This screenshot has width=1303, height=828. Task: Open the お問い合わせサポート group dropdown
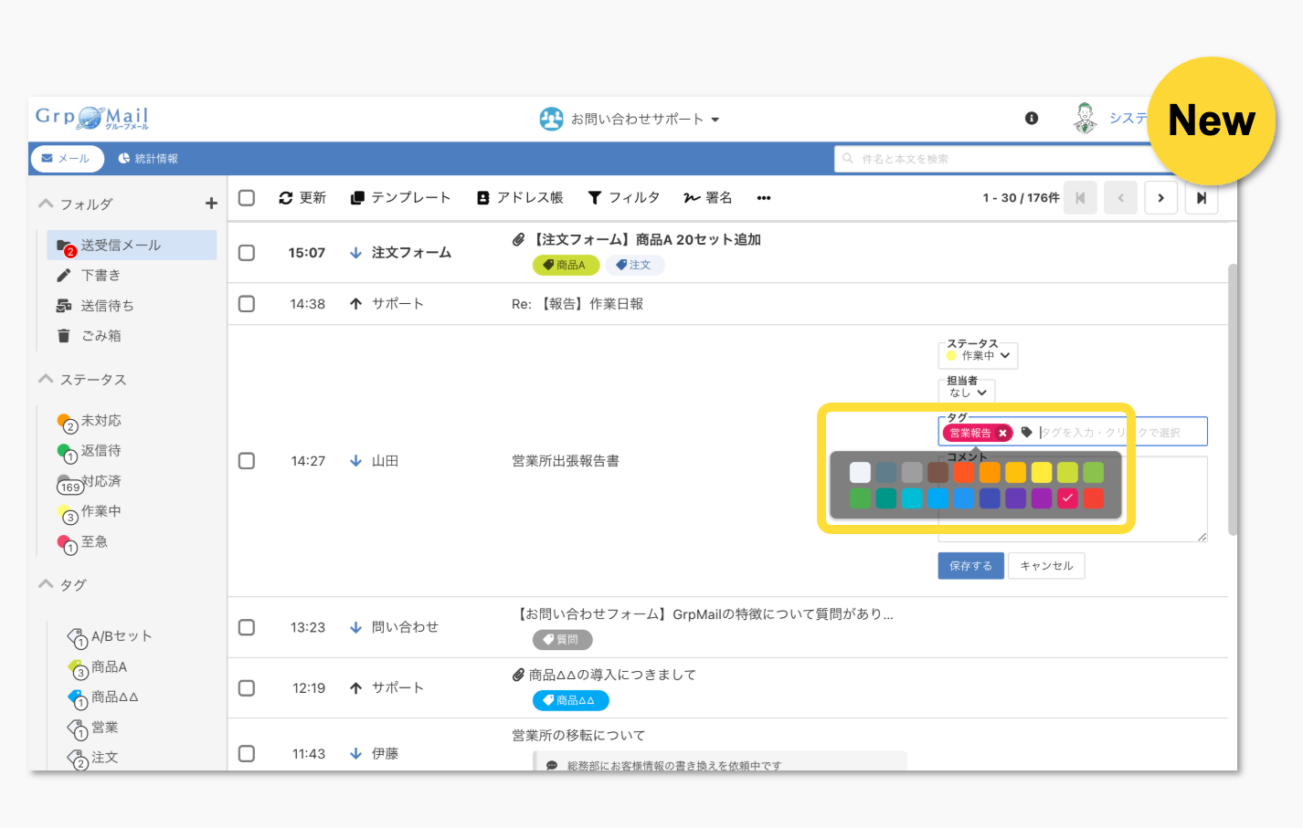[x=630, y=119]
